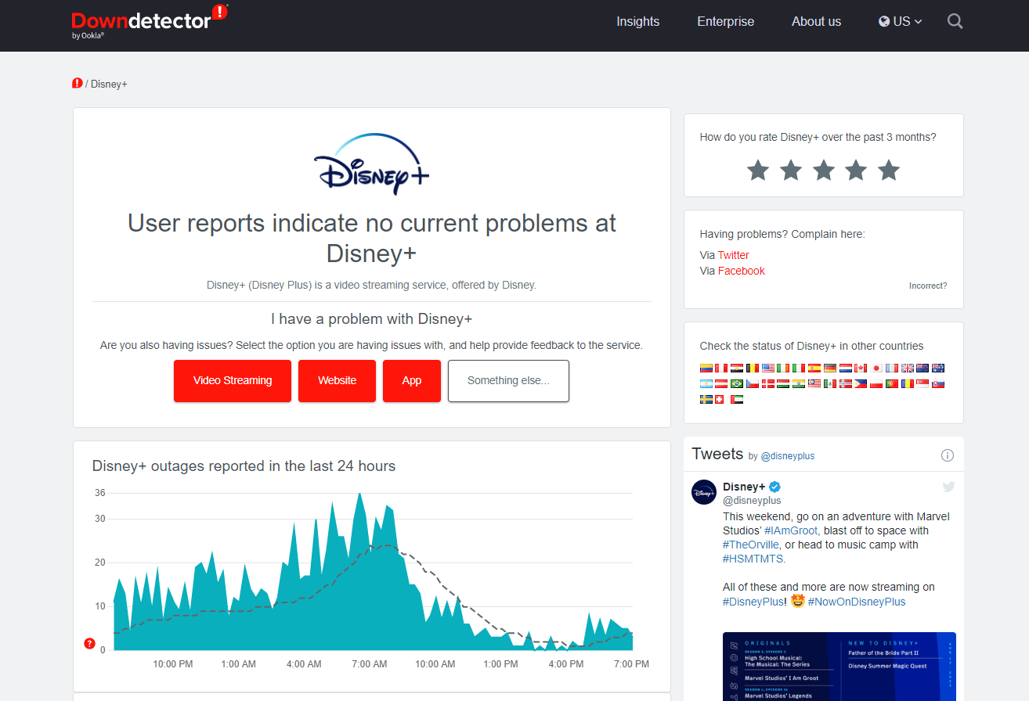Expand the US region dropdown
The image size is (1029, 701).
pos(901,22)
